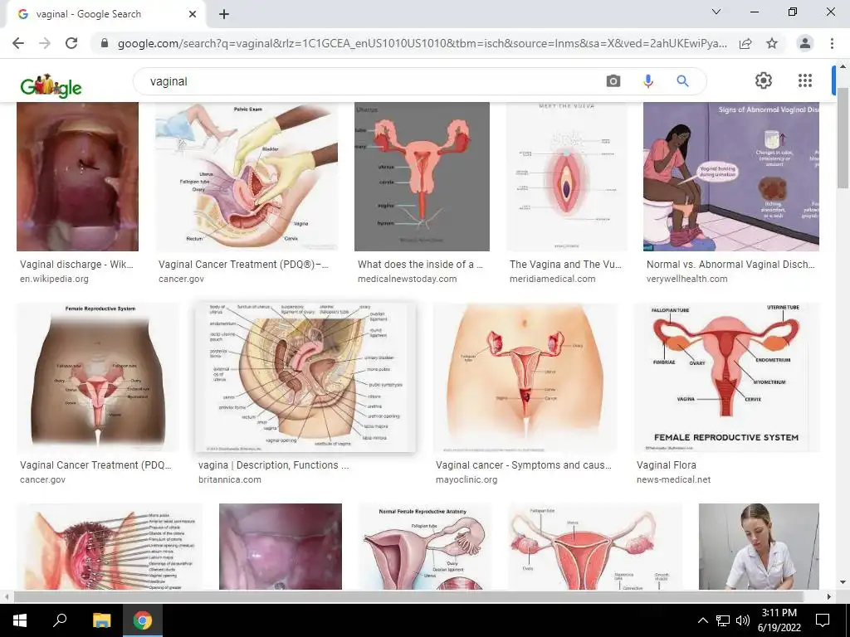Open volume control tray icon
The image size is (850, 637).
click(743, 620)
